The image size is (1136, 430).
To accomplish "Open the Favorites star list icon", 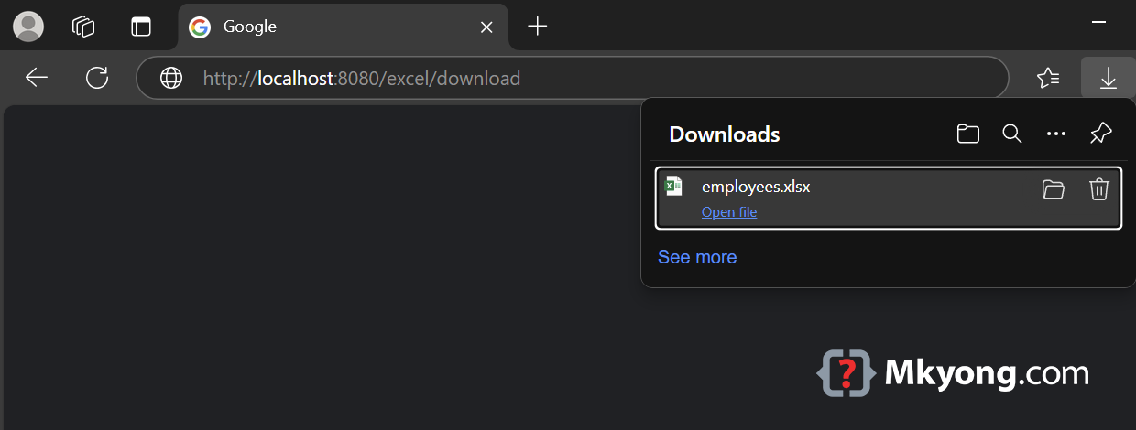I will (x=1048, y=79).
